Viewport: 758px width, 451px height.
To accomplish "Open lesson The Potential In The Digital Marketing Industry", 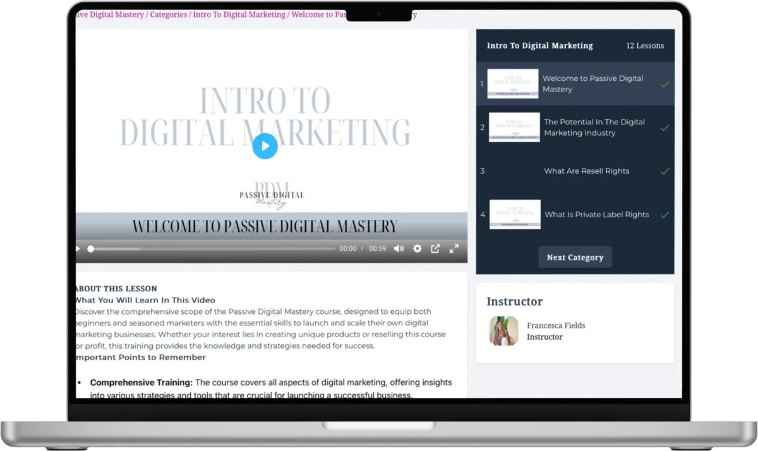I will 575,128.
